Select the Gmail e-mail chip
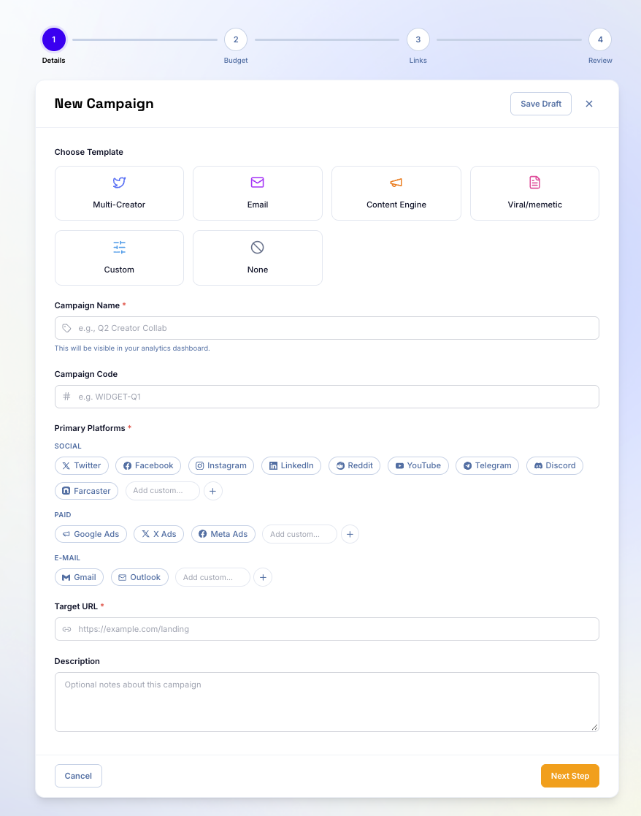The image size is (641, 816). pyautogui.click(x=79, y=577)
